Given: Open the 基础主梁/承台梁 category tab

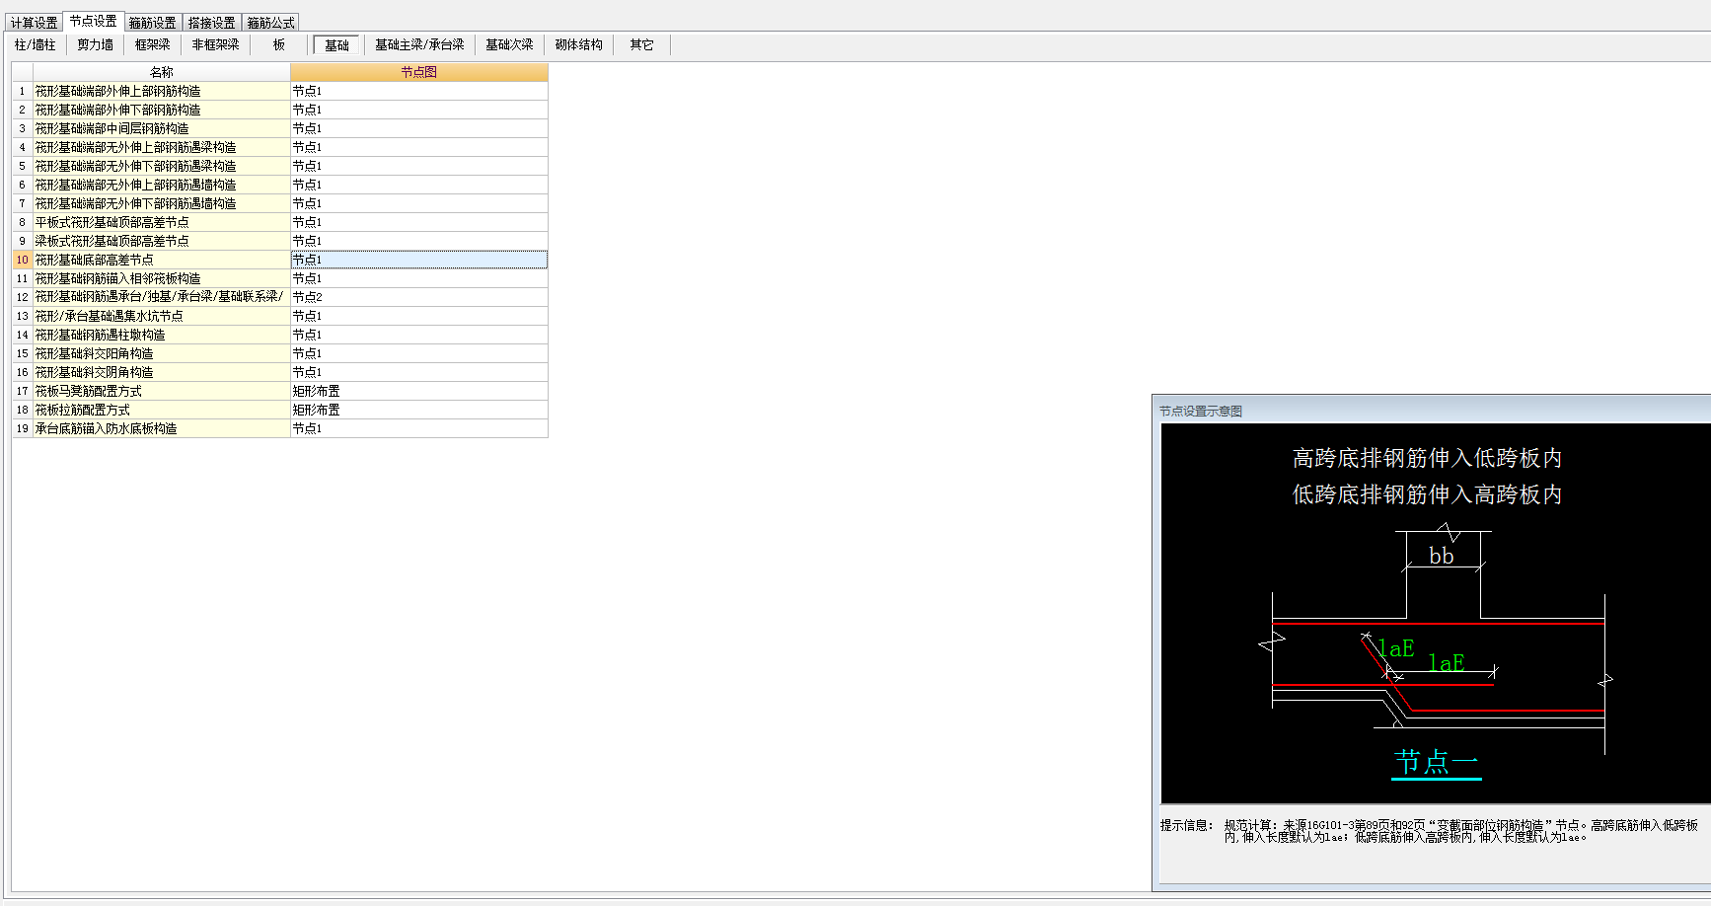Looking at the screenshot, I should coord(419,44).
